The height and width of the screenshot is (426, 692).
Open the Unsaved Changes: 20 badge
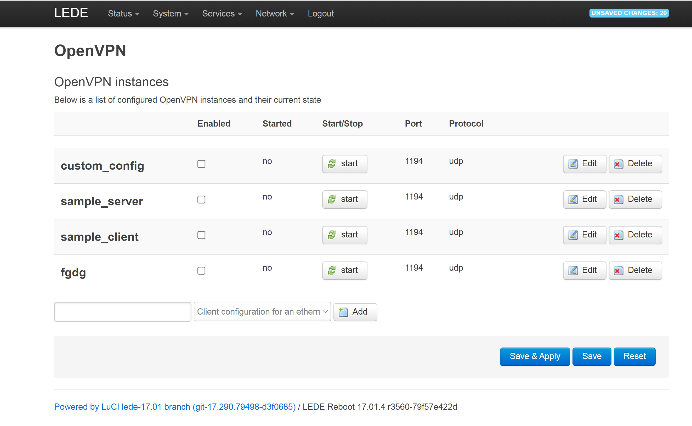point(629,13)
